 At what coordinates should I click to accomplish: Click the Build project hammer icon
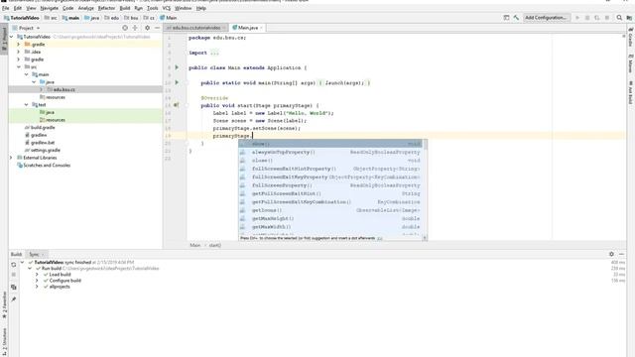tap(516, 18)
